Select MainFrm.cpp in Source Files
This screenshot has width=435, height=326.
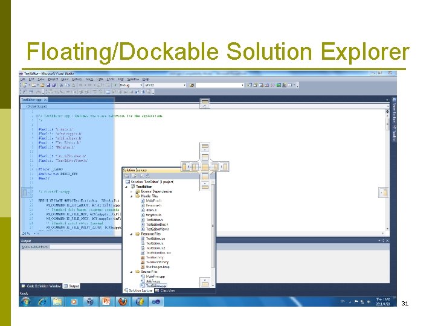coord(153,276)
